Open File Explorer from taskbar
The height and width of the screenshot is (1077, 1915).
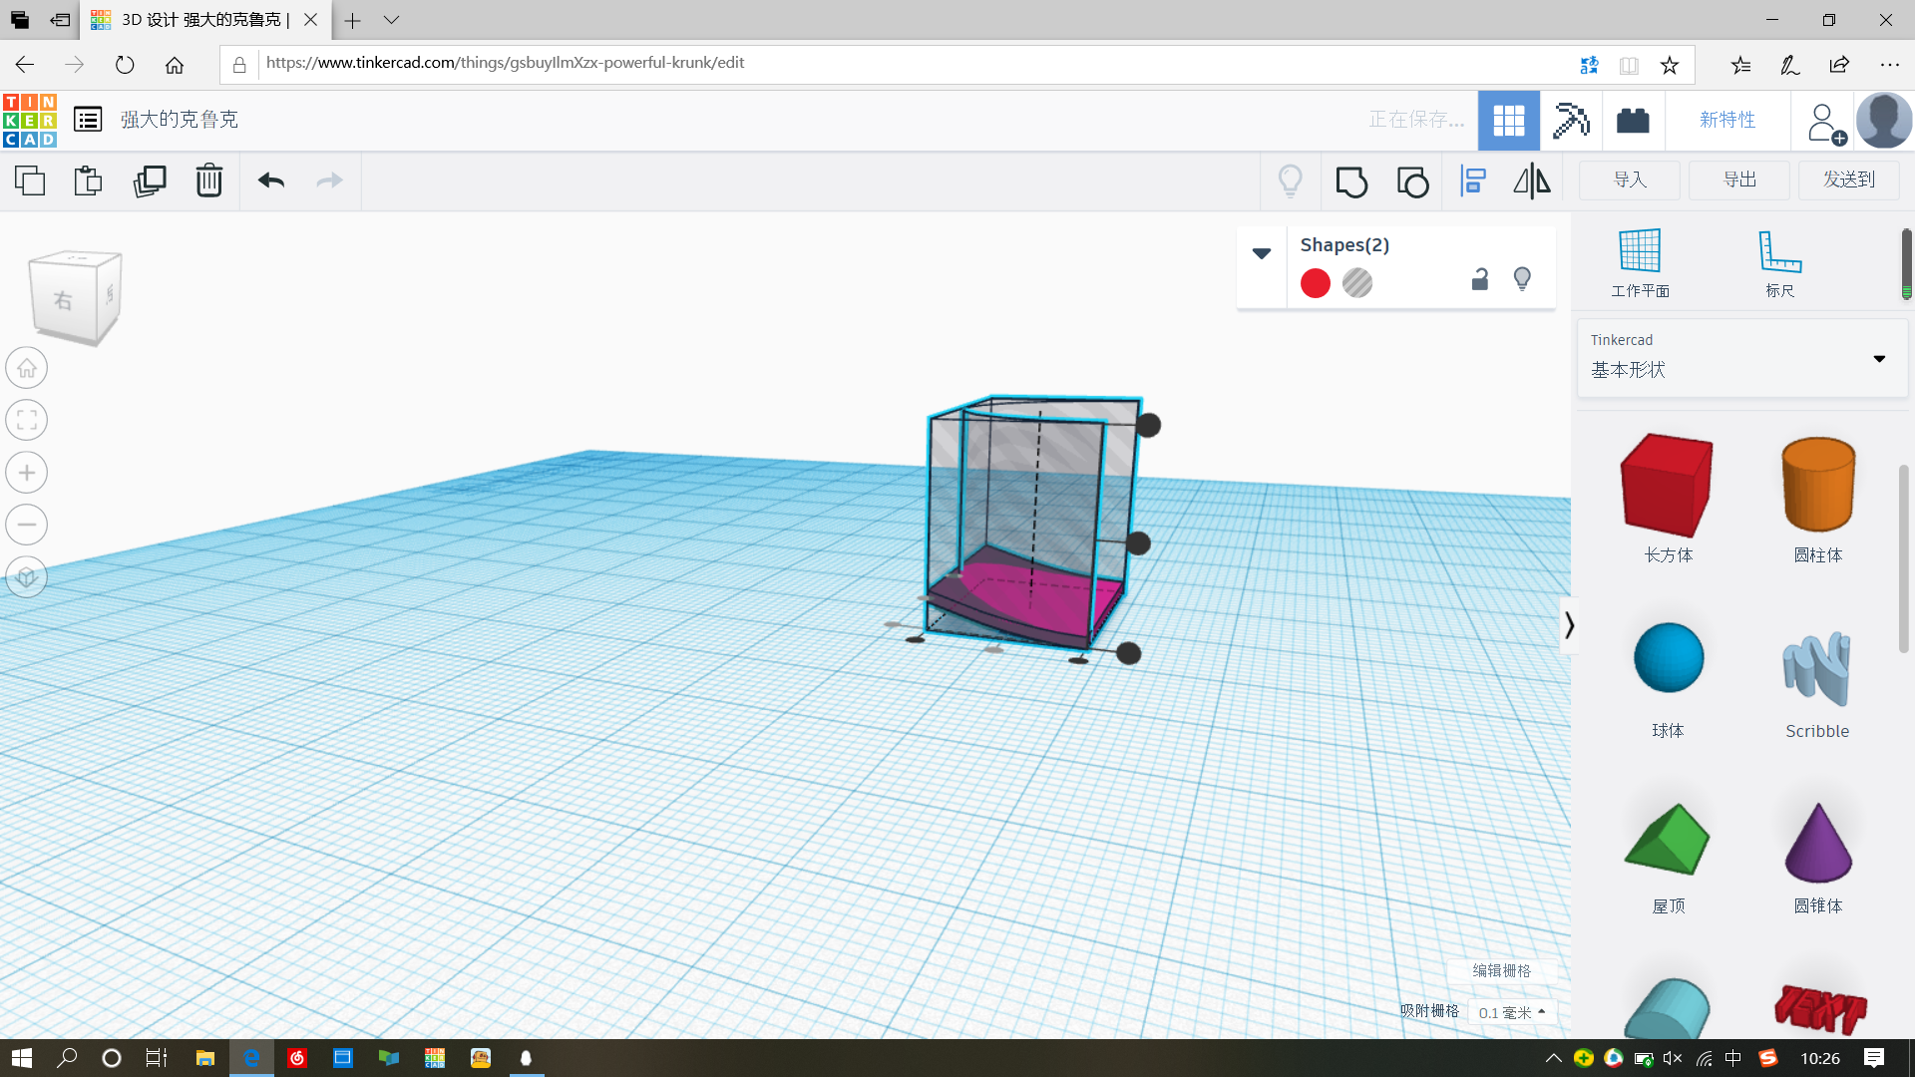(x=205, y=1058)
